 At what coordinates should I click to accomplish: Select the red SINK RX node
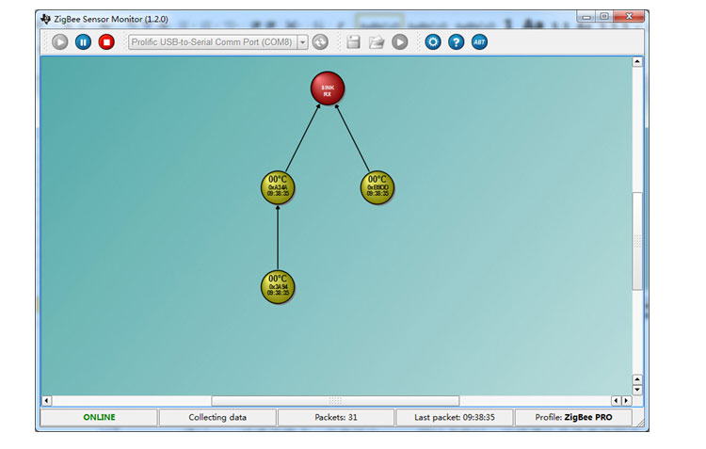click(328, 88)
